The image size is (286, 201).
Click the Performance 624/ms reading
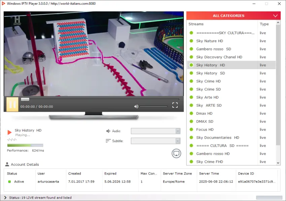[x=25, y=150]
